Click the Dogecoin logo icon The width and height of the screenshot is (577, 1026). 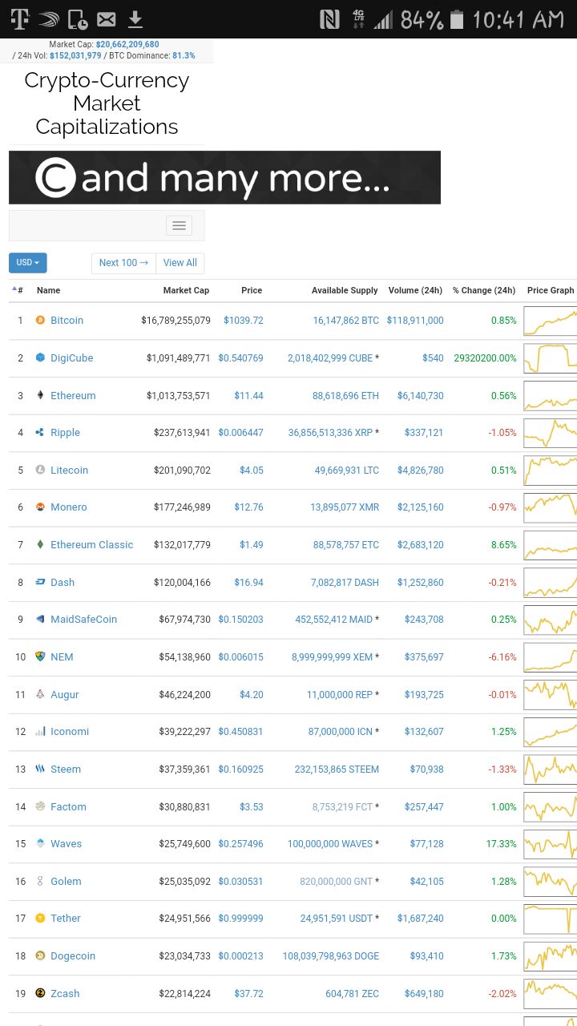(40, 955)
